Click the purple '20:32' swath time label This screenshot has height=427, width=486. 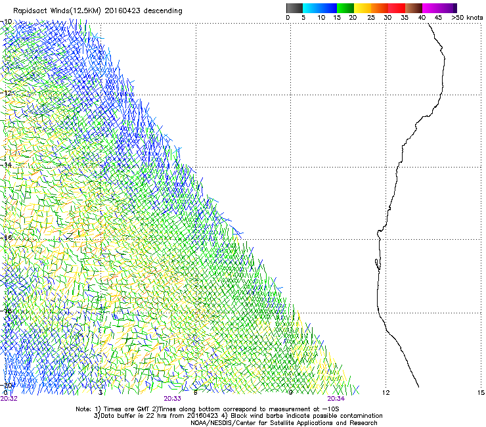[9, 399]
